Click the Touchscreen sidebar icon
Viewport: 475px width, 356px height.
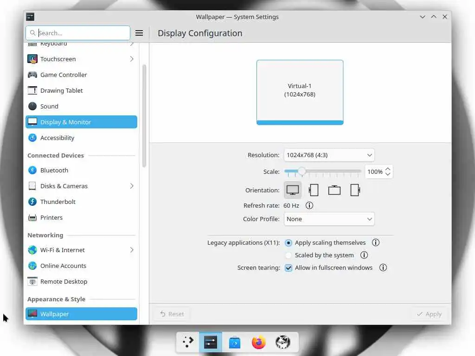[32, 59]
